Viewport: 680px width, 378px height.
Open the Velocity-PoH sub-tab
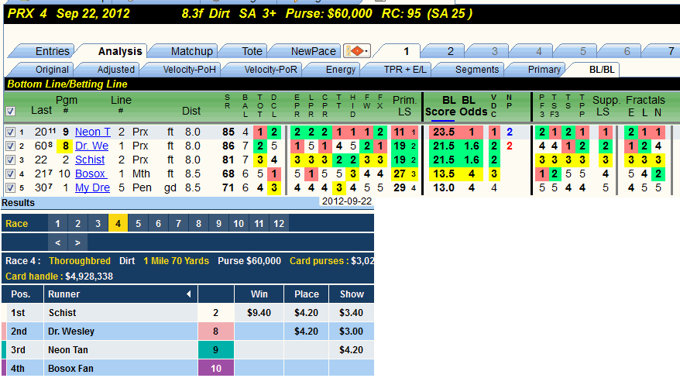click(185, 70)
